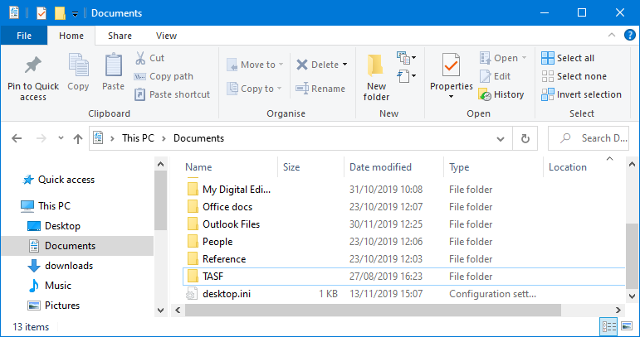Click the Up arrow navigation button
Image resolution: width=640 pixels, height=337 pixels.
click(76, 138)
